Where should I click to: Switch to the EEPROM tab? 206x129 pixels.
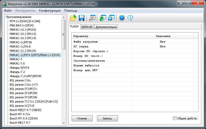87,27
